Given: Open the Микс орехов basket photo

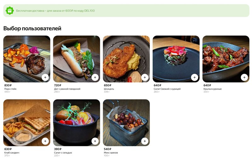Looking at the screenshot, I should click(x=126, y=123).
